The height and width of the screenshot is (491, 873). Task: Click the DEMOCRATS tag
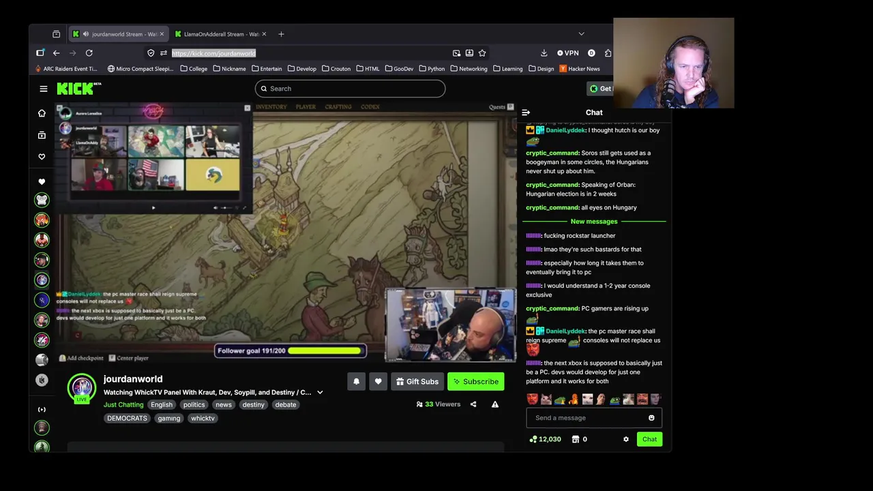[127, 419]
